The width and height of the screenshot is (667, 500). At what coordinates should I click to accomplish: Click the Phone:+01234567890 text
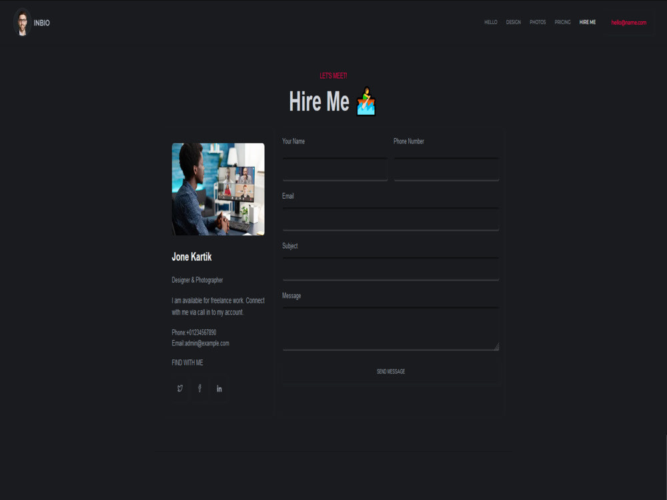[194, 332]
